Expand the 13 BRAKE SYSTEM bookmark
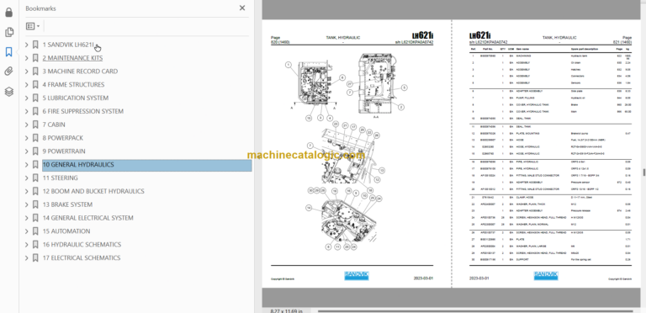The image size is (646, 313). (x=27, y=204)
